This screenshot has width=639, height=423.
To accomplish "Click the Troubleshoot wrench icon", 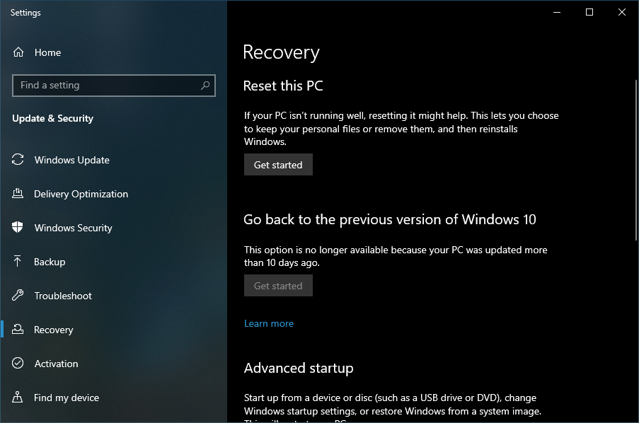I will 17,296.
